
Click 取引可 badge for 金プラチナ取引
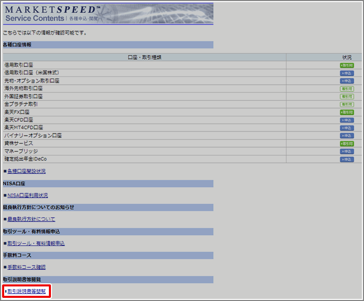coord(347,104)
